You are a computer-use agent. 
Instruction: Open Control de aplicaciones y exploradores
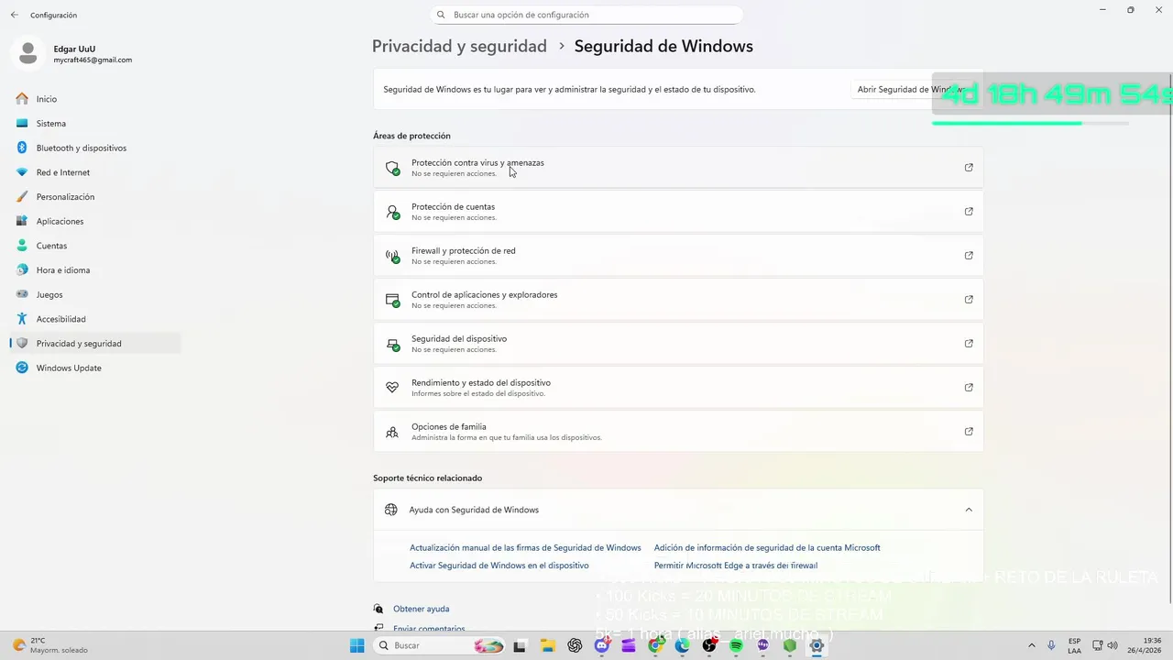point(678,299)
